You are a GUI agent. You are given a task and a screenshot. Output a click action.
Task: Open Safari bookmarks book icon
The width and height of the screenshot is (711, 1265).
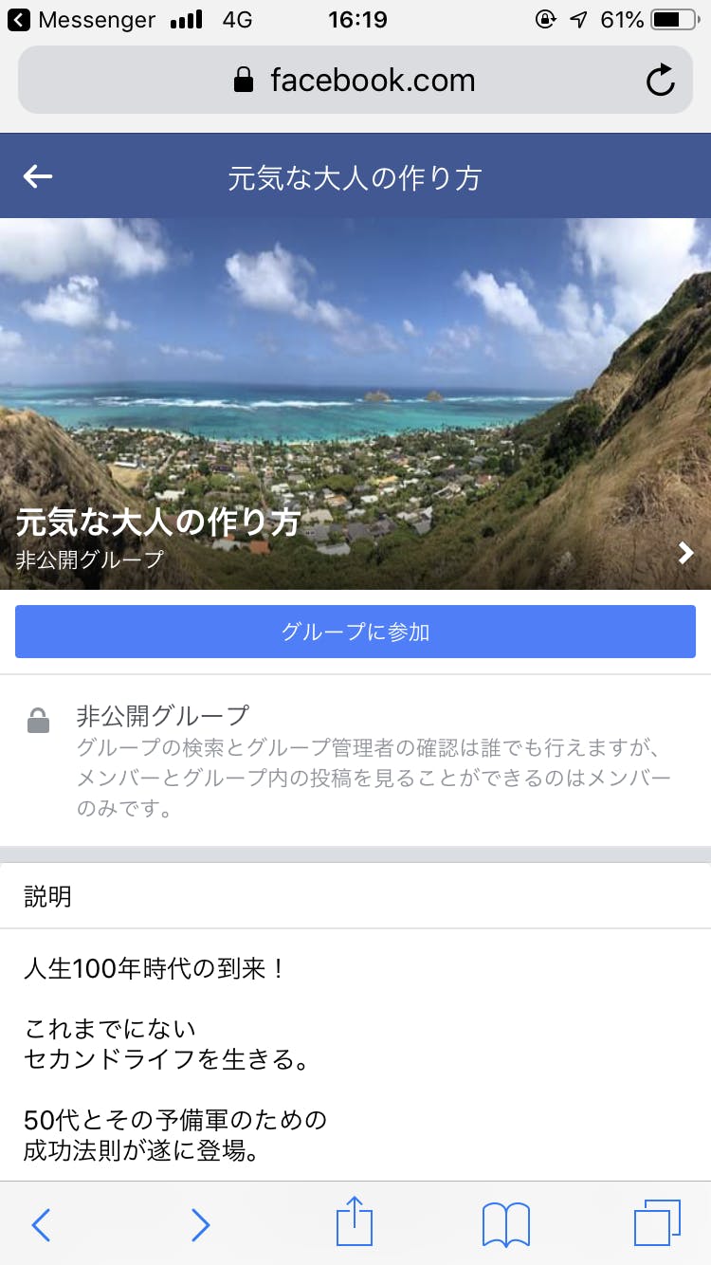point(506,1224)
